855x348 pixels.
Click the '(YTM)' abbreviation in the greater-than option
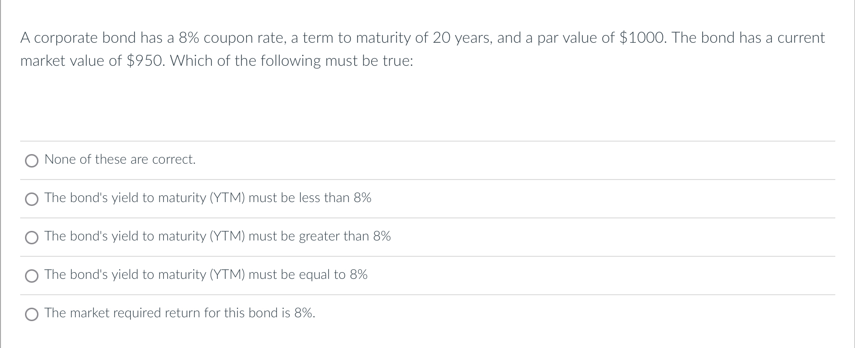pos(227,236)
